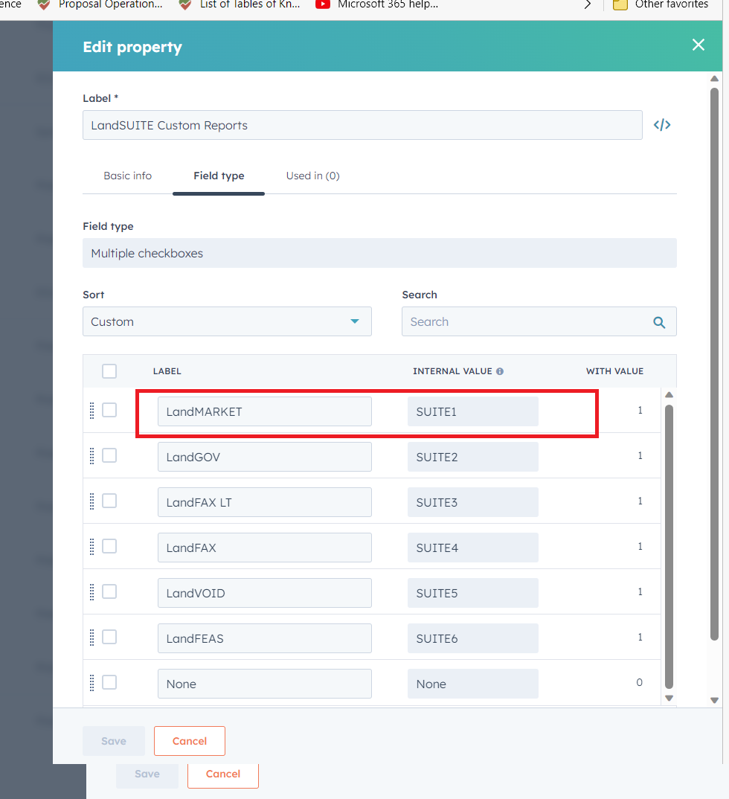Toggle the select-all checkbox in header

coord(109,371)
